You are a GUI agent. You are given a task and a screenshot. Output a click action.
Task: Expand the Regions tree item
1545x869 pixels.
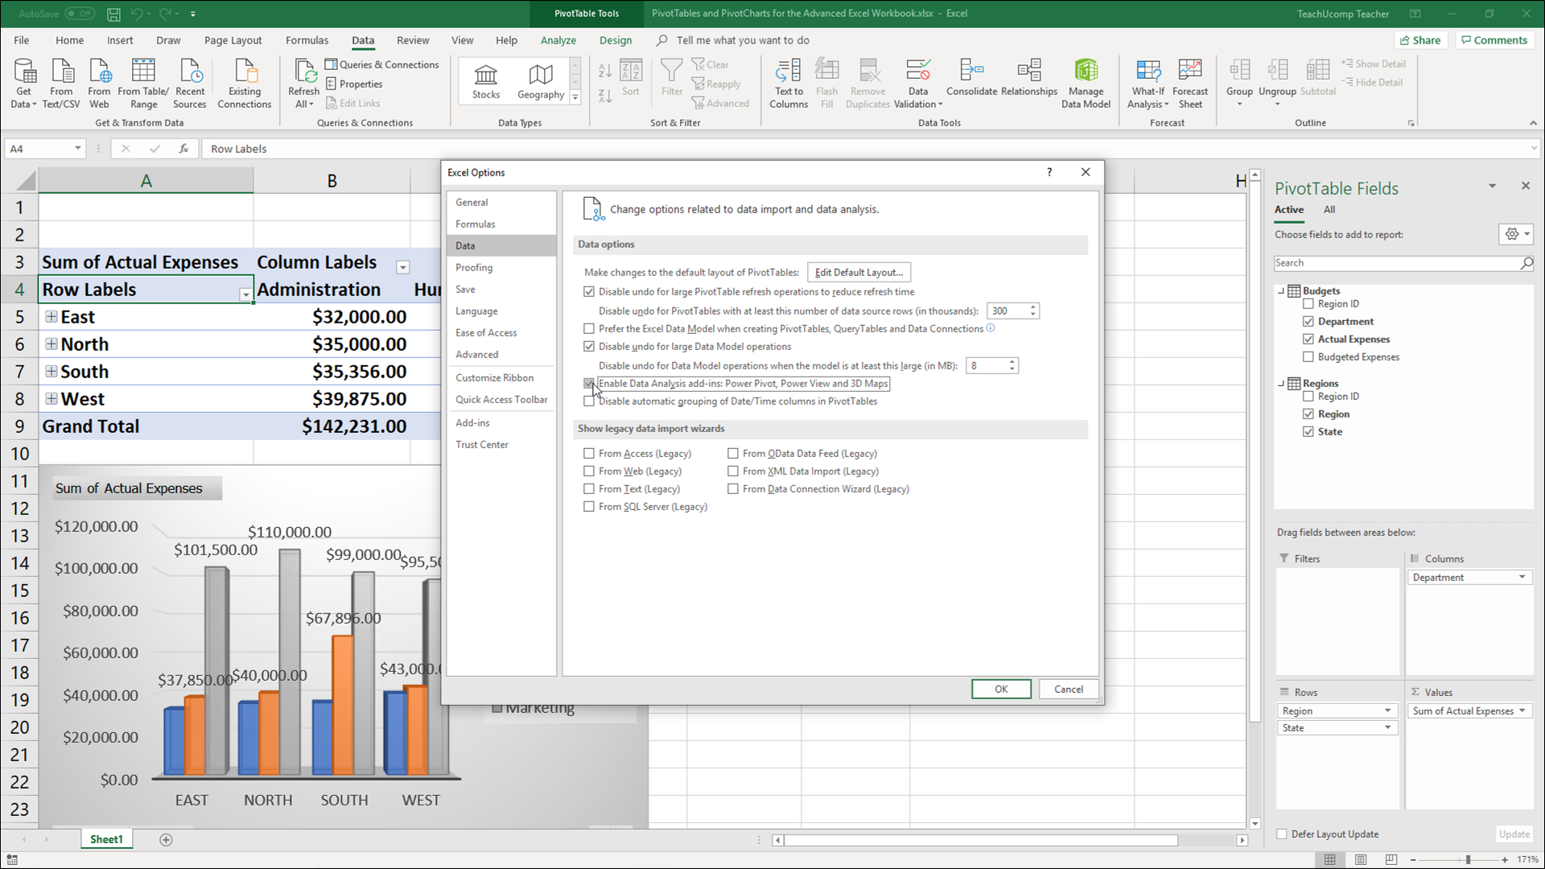(1284, 382)
